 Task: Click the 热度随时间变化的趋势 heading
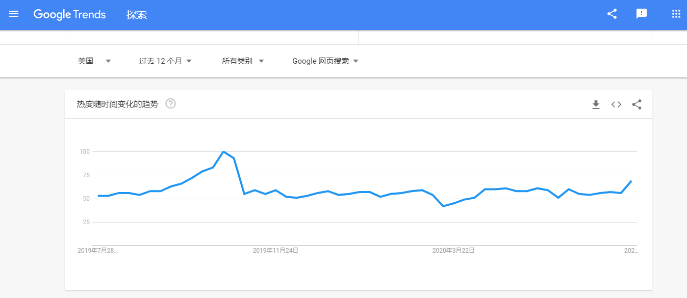point(117,104)
